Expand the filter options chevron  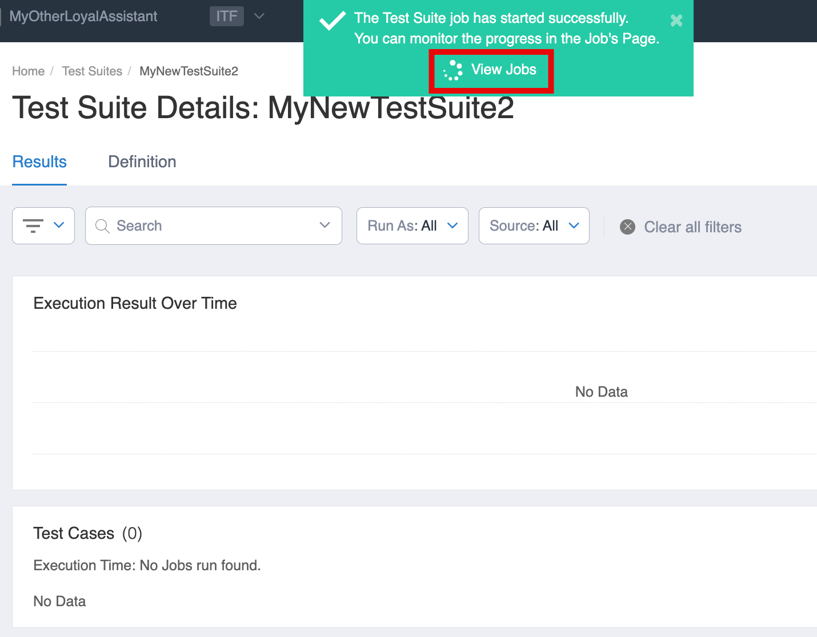click(59, 225)
